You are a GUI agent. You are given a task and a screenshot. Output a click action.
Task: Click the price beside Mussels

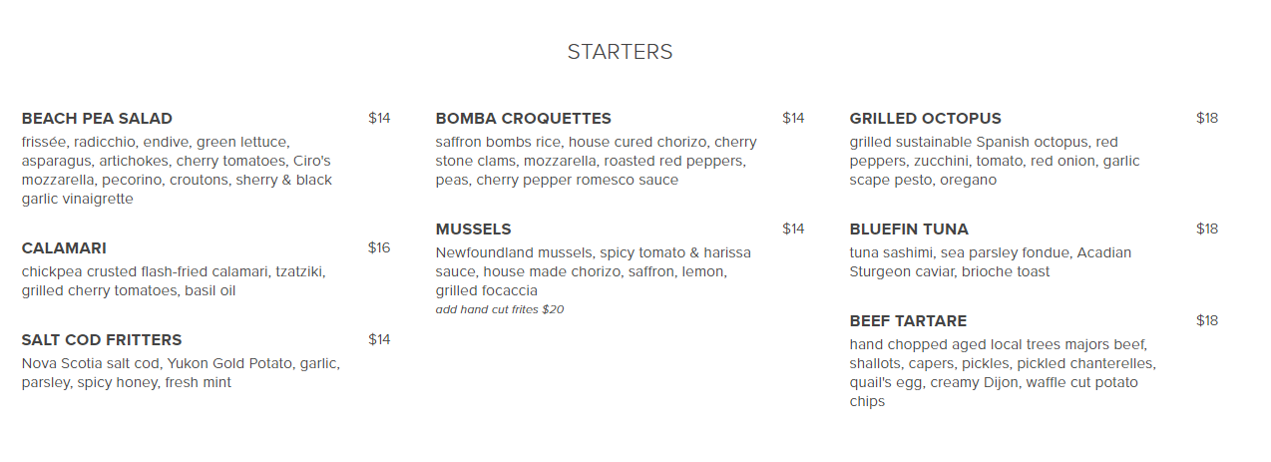coord(793,230)
